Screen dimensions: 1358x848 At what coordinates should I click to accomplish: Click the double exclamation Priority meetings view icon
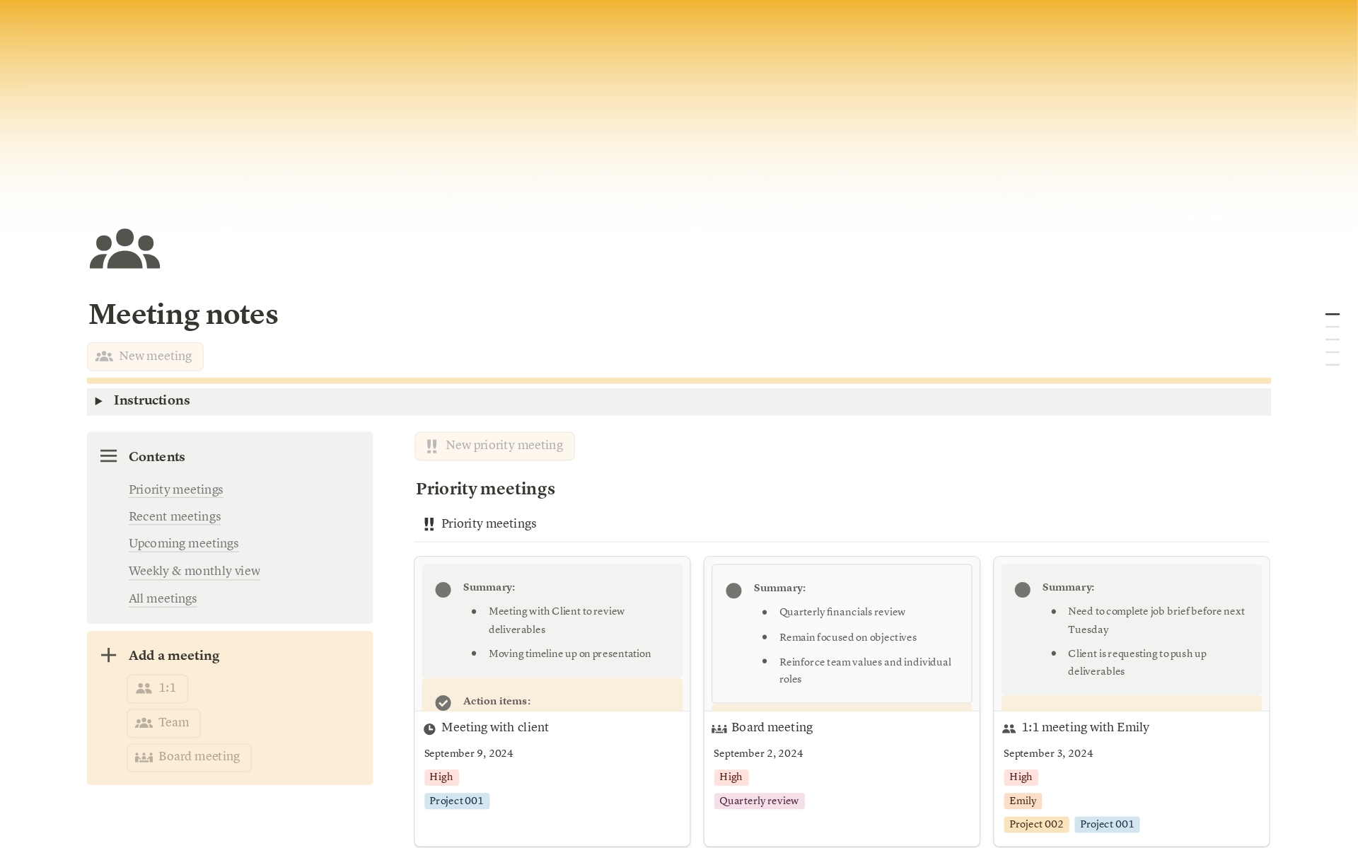pos(429,524)
